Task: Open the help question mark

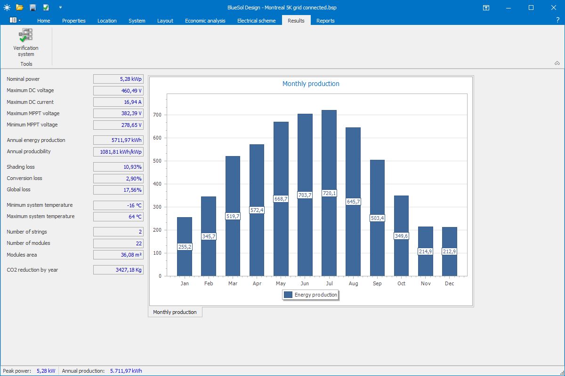Action: 557,20
